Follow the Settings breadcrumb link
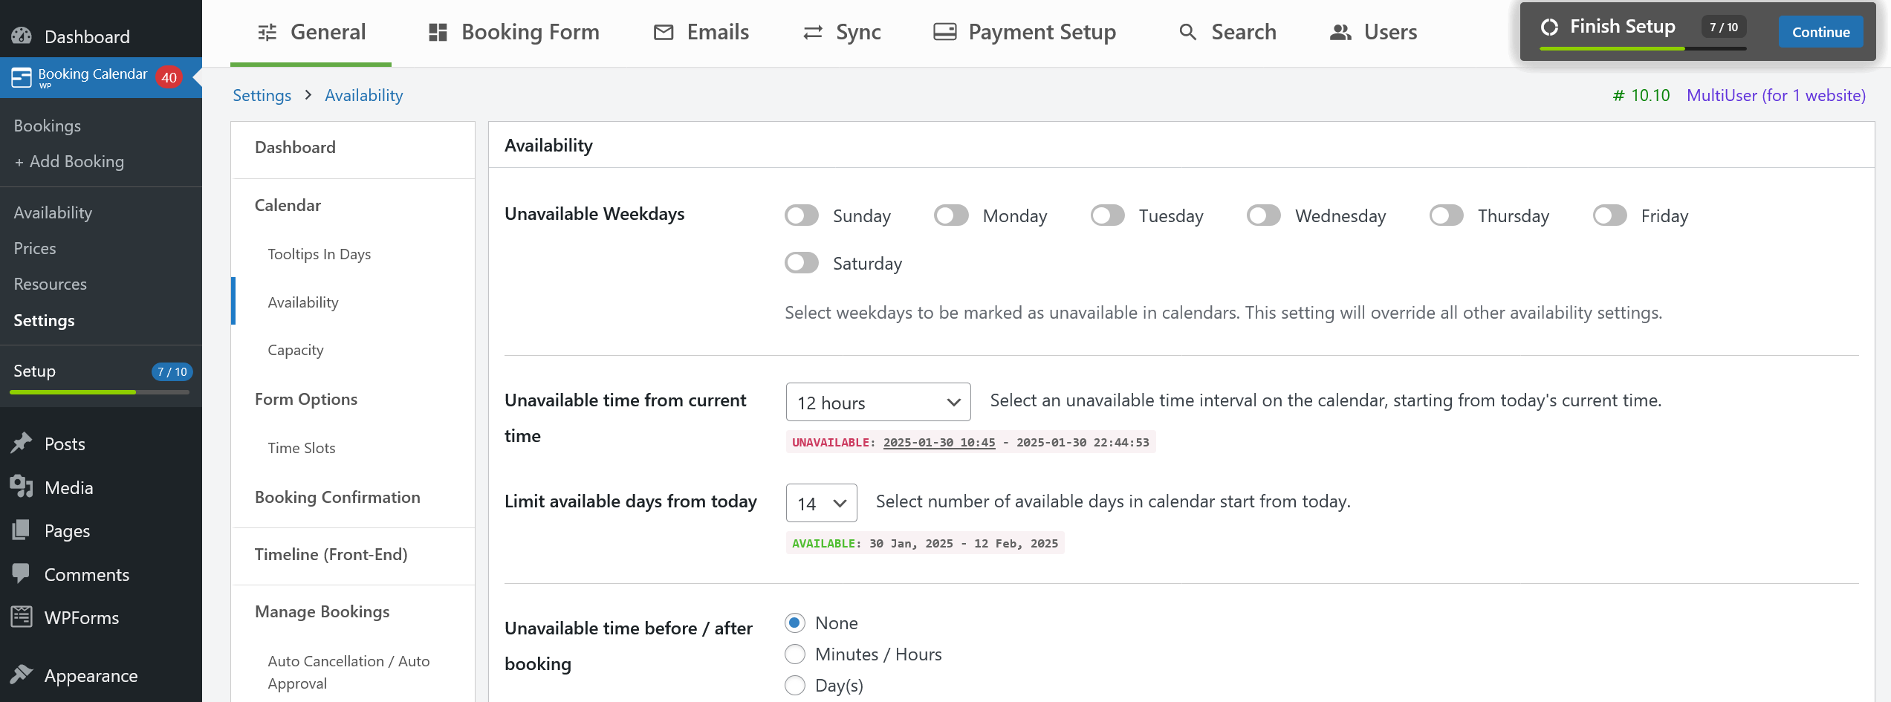The width and height of the screenshot is (1891, 702). 262,95
